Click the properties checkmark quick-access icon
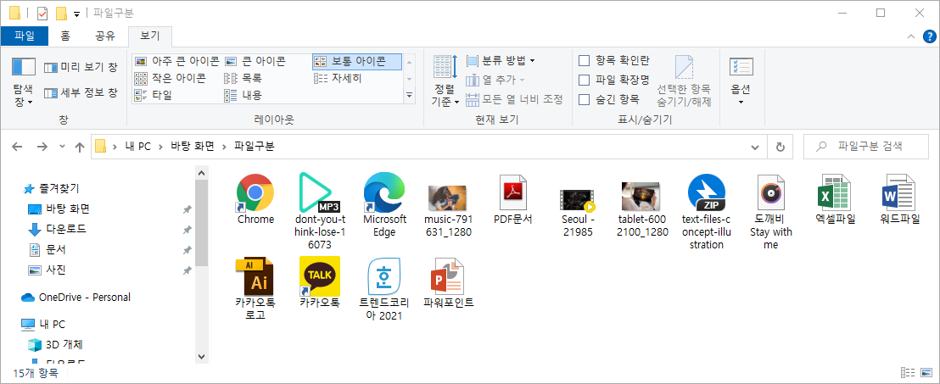This screenshot has height=384, width=940. (x=42, y=13)
